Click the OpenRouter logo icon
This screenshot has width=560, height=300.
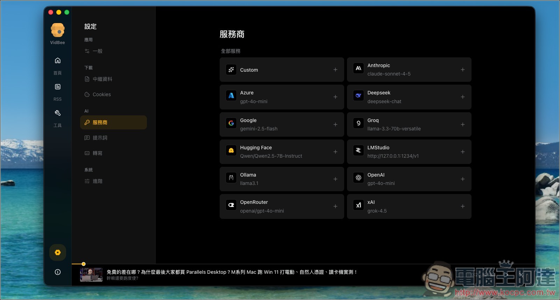click(231, 205)
